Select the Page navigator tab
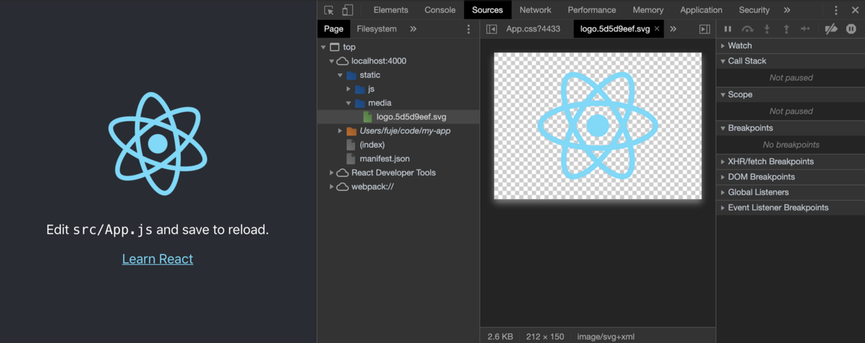Viewport: 865px width, 343px height. pyautogui.click(x=334, y=29)
